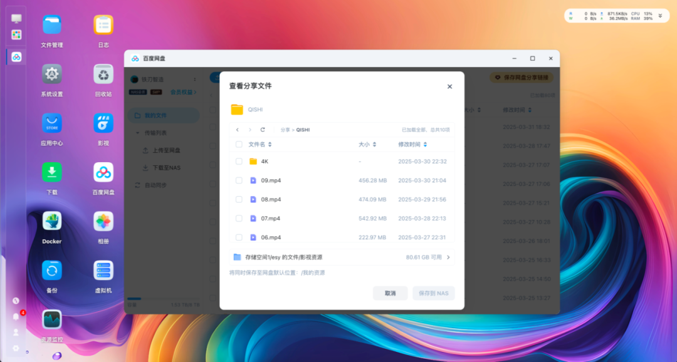Click the 取消 button
Viewport: 677px width, 362px height.
391,293
